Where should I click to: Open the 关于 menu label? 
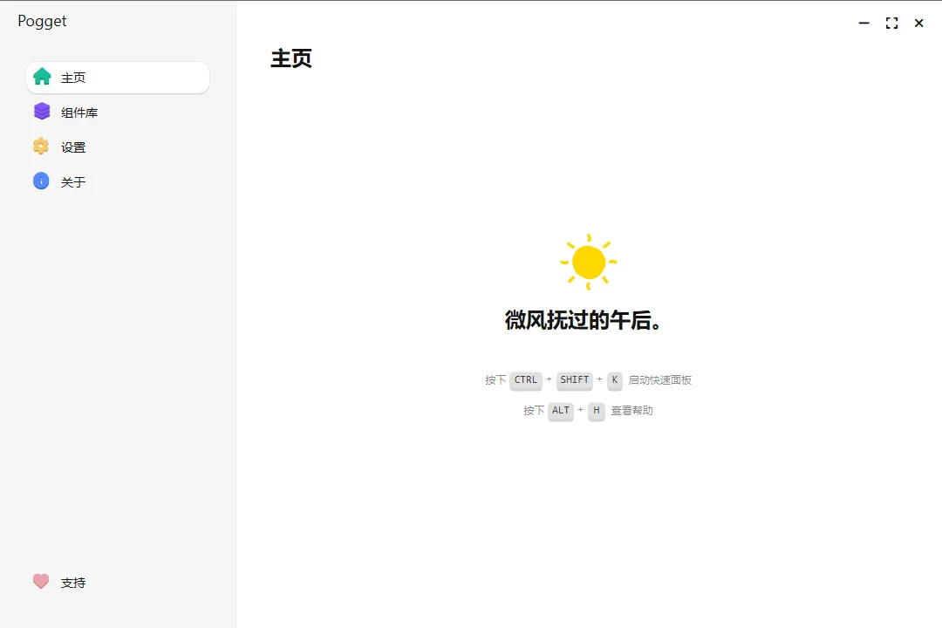pos(73,182)
